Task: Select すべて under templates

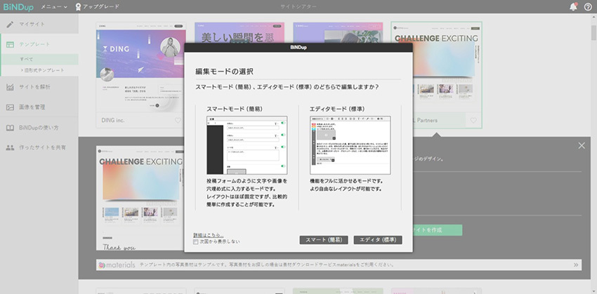Action: pos(27,59)
